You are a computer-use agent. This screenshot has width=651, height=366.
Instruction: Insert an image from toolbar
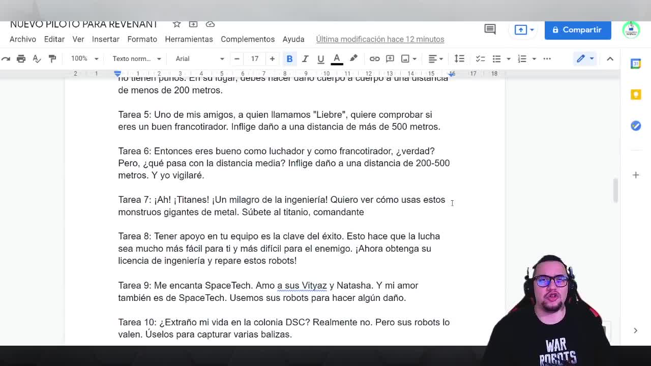pyautogui.click(x=405, y=59)
